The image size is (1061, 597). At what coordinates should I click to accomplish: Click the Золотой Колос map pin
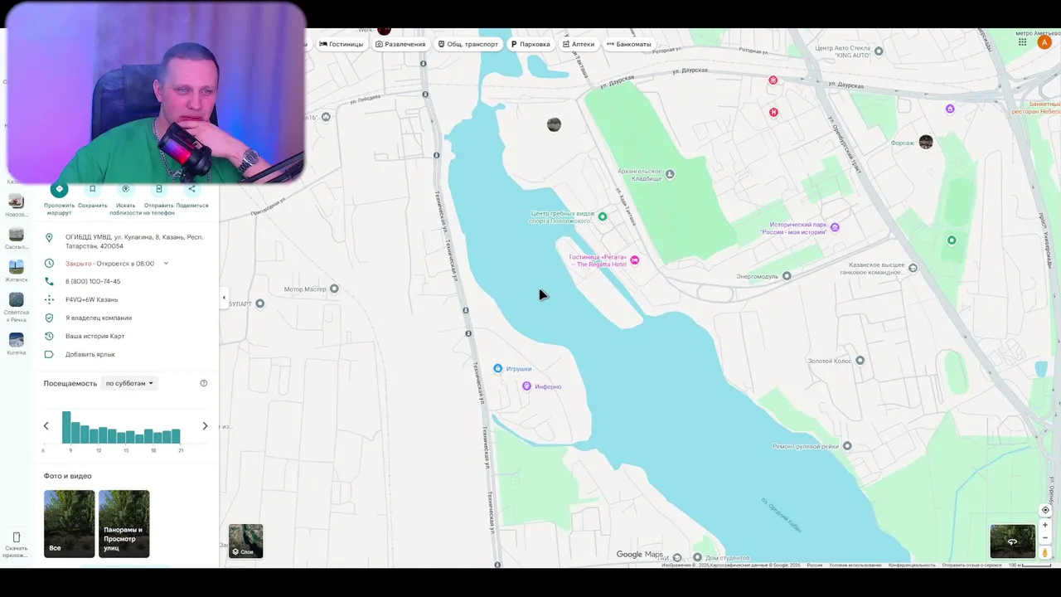point(860,360)
